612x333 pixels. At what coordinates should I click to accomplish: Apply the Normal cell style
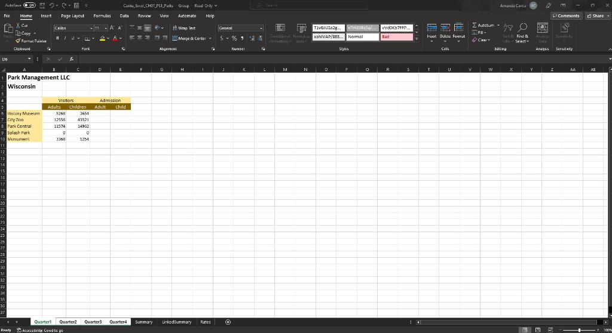(x=363, y=36)
